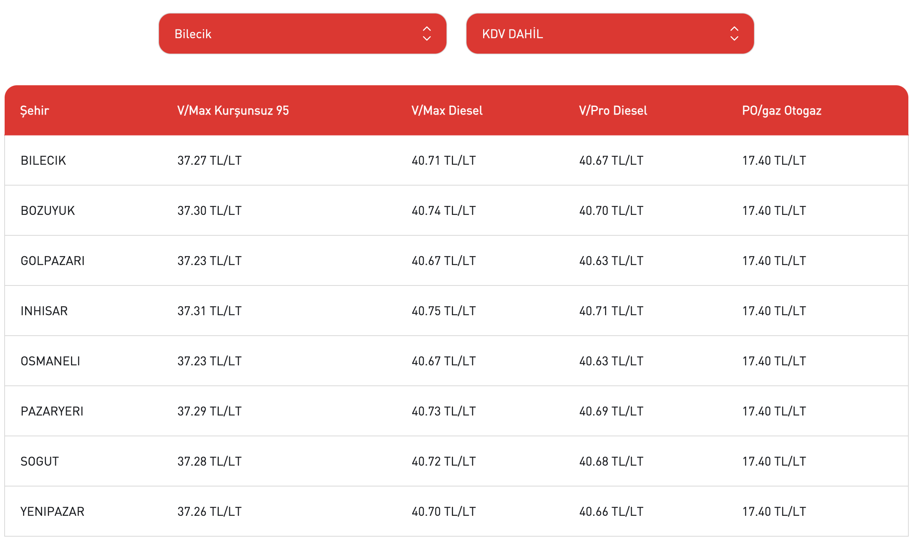Click SOGUT V/Max Diesel price 40.72 TL/LT
This screenshot has height=554, width=913.
444,461
